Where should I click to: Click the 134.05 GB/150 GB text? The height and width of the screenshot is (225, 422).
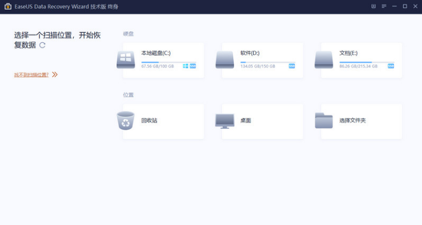point(257,66)
